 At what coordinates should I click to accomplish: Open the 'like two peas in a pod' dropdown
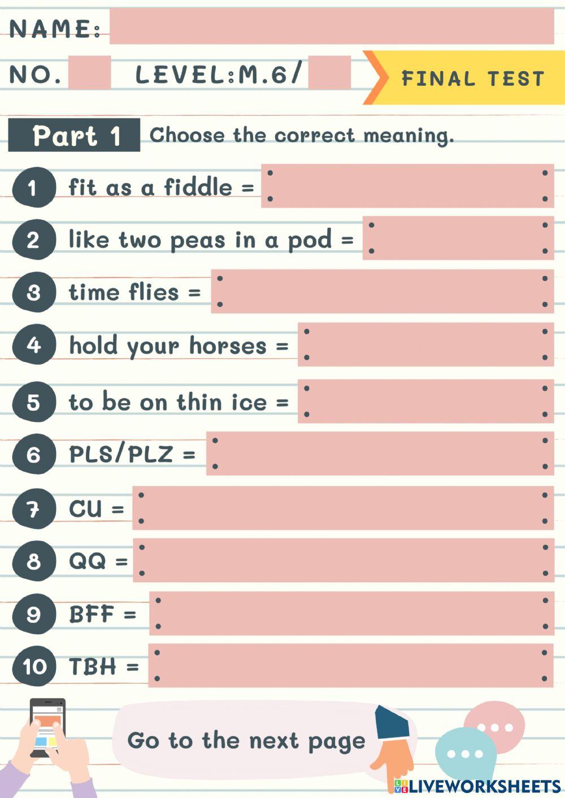(458, 238)
